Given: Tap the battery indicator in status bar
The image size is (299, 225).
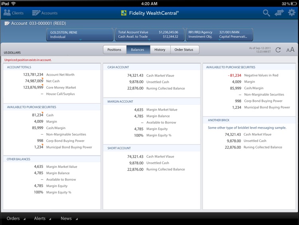Looking at the screenshot, I should coord(294,4).
